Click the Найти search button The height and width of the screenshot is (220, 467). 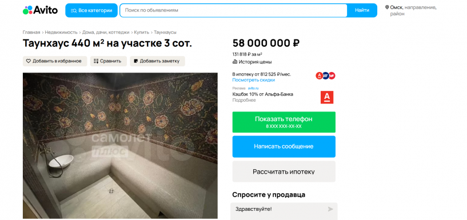pos(362,10)
